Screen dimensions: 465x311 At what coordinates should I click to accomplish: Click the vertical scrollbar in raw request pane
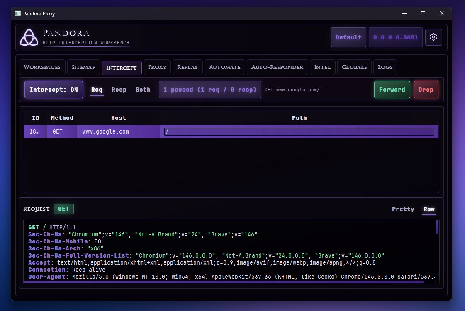(437, 227)
